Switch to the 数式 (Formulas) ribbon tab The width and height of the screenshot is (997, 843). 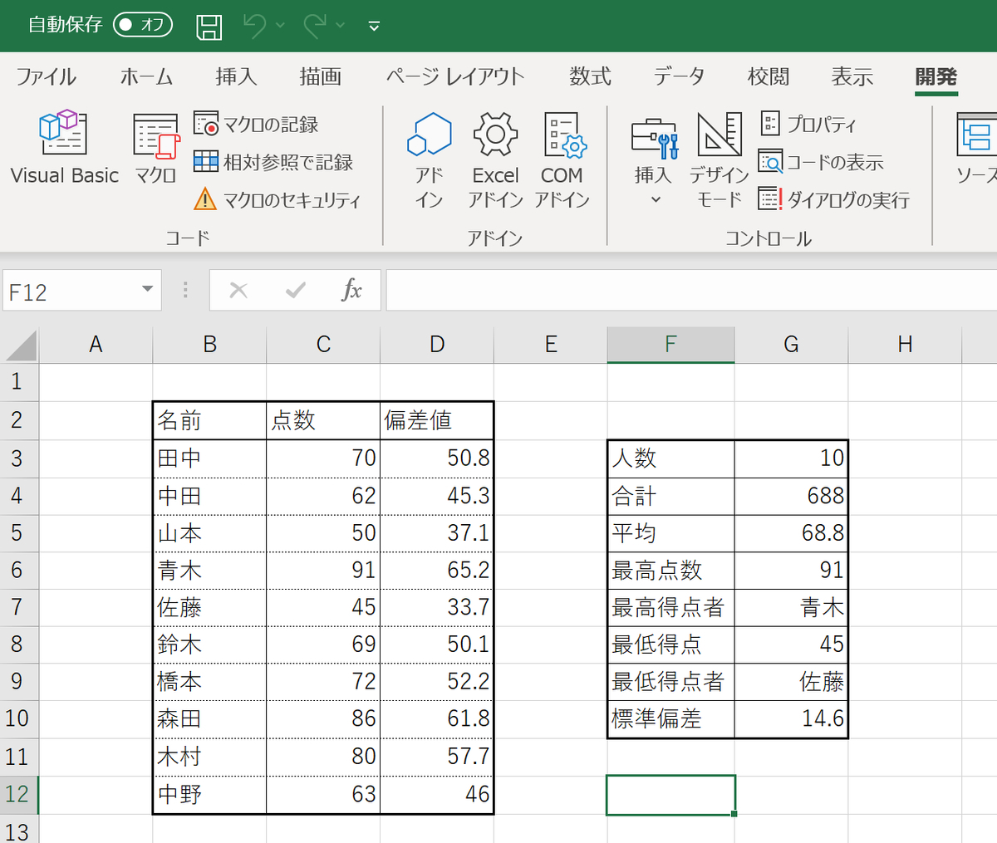589,76
